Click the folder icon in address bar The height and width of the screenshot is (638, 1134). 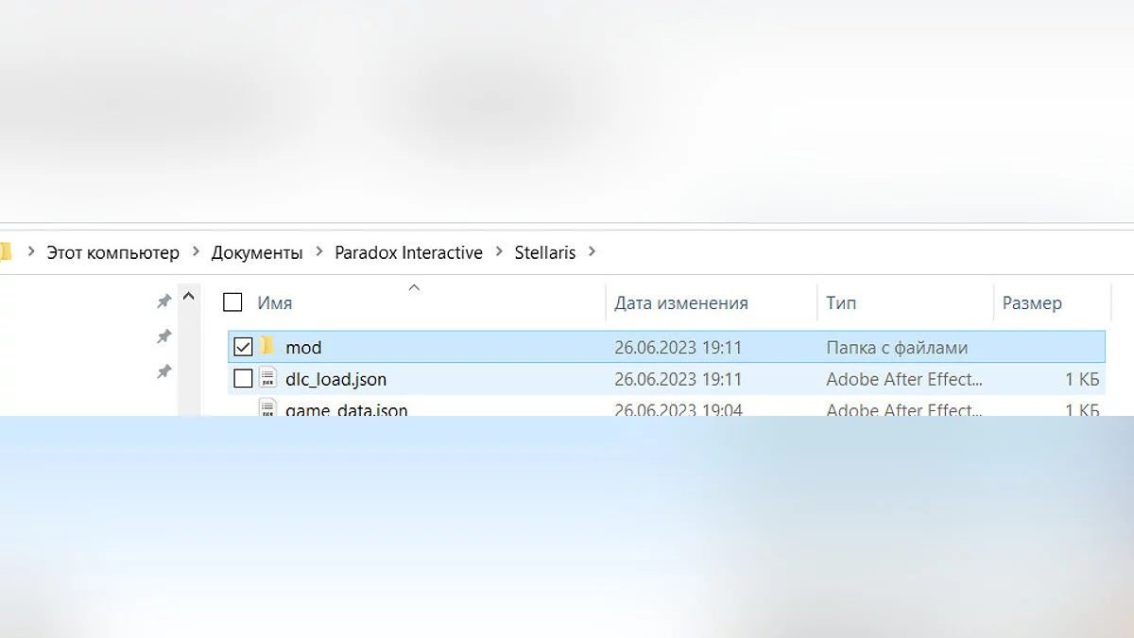(x=5, y=252)
